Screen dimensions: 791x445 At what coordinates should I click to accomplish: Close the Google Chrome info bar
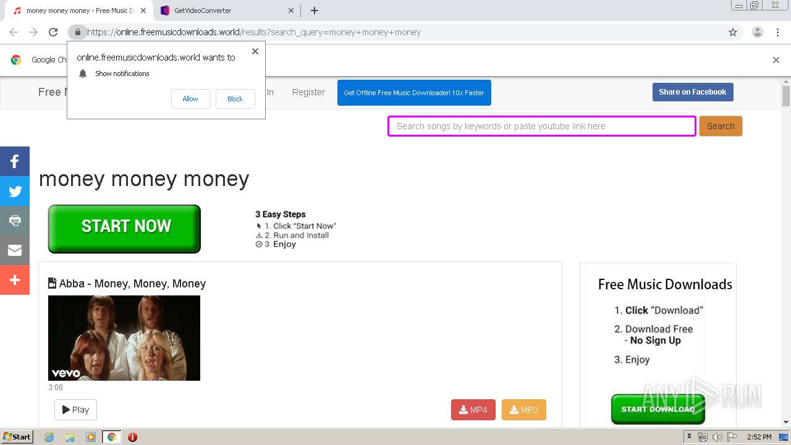point(776,60)
